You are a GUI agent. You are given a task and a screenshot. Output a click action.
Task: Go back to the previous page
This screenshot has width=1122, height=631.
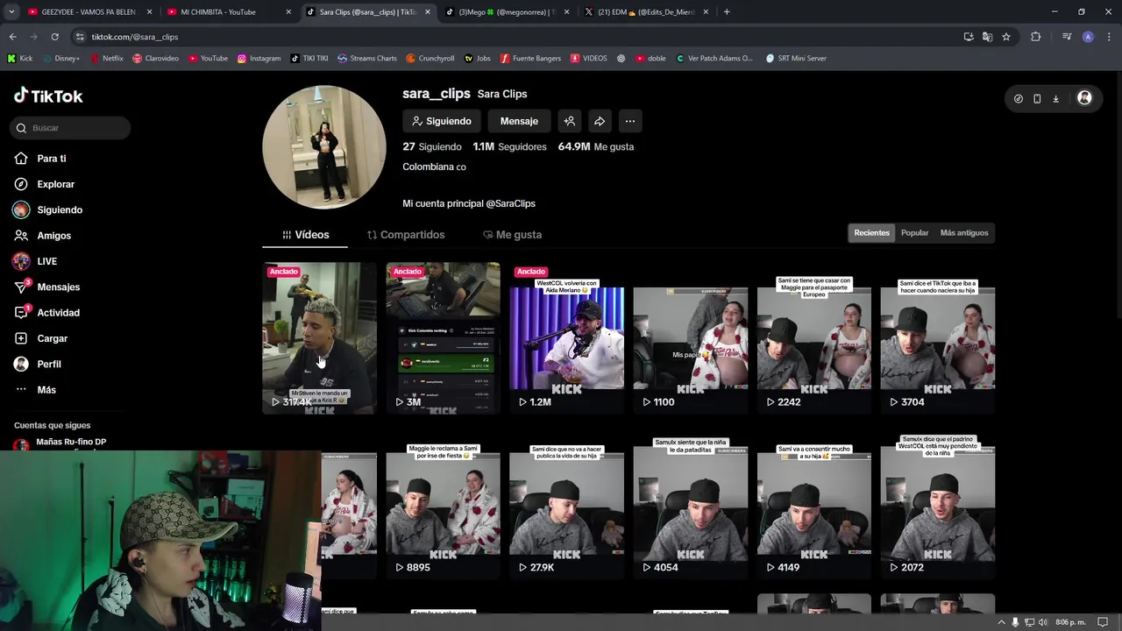pyautogui.click(x=12, y=37)
